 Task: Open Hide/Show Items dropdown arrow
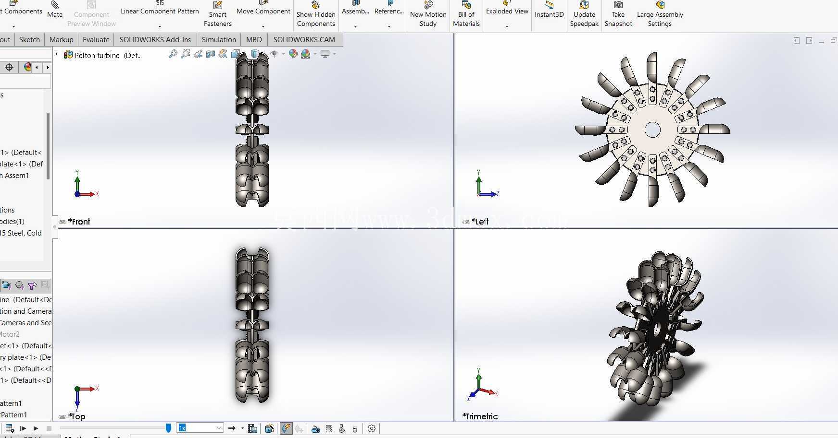[283, 54]
